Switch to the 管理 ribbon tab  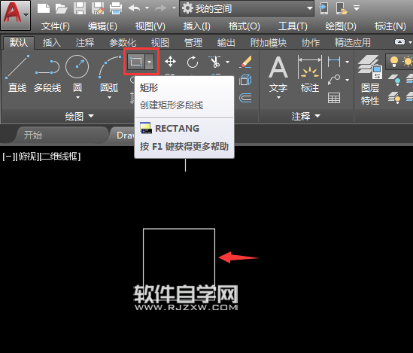pyautogui.click(x=193, y=42)
